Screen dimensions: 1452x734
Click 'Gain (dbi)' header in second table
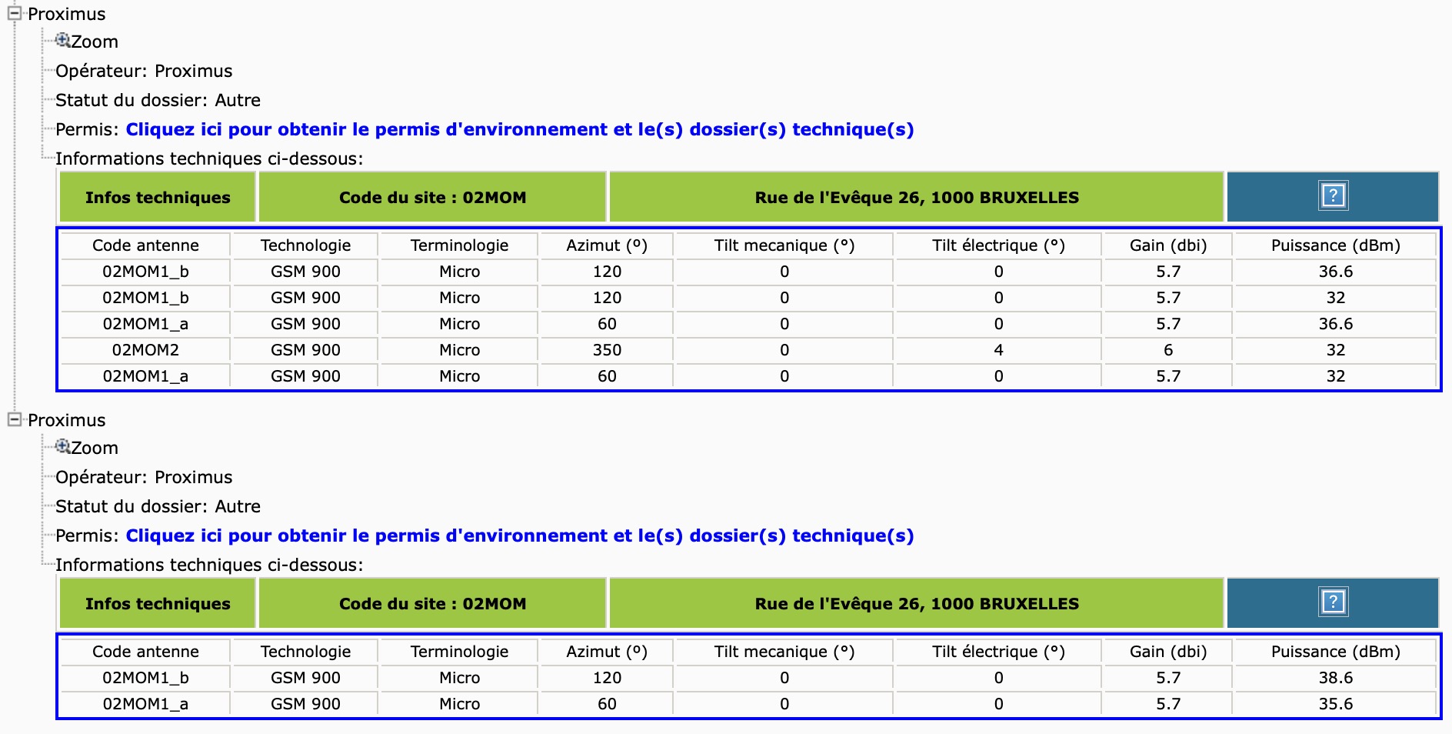pos(1168,652)
